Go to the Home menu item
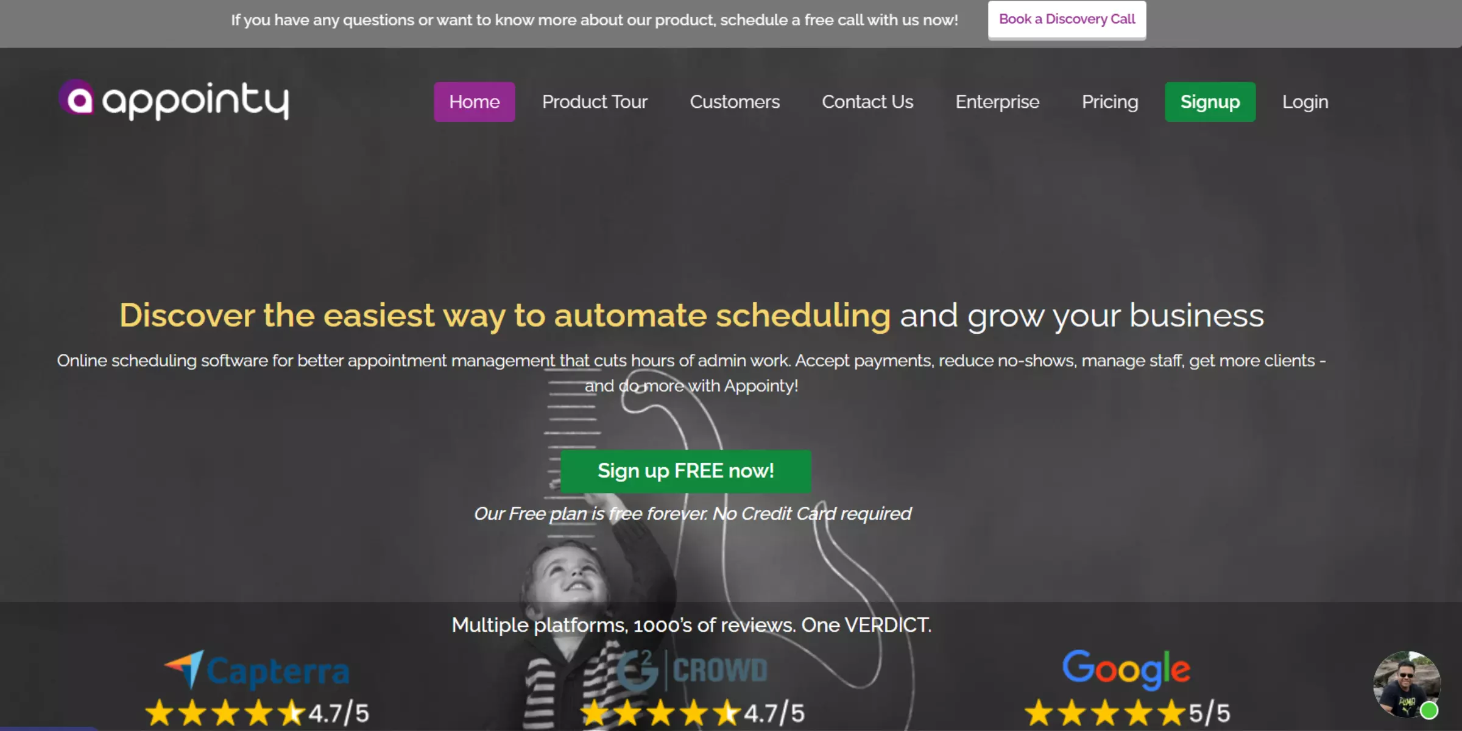The height and width of the screenshot is (731, 1462). pyautogui.click(x=474, y=102)
